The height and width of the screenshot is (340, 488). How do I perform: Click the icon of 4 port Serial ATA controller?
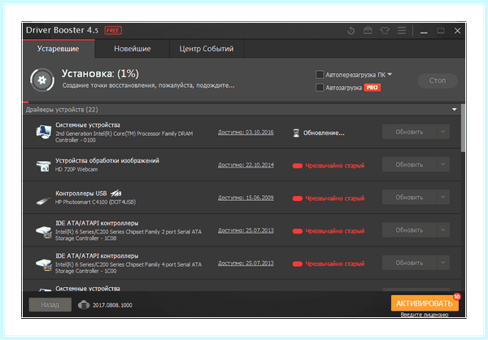click(43, 264)
